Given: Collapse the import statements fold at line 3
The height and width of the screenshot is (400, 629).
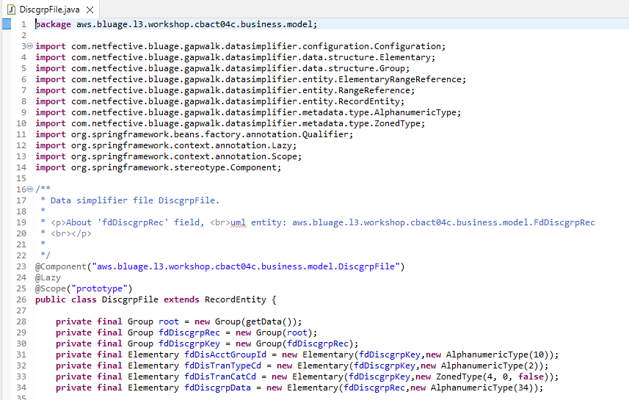Looking at the screenshot, I should click(x=29, y=46).
